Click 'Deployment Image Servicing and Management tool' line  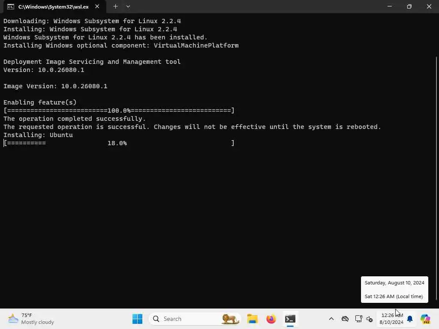[x=92, y=62]
